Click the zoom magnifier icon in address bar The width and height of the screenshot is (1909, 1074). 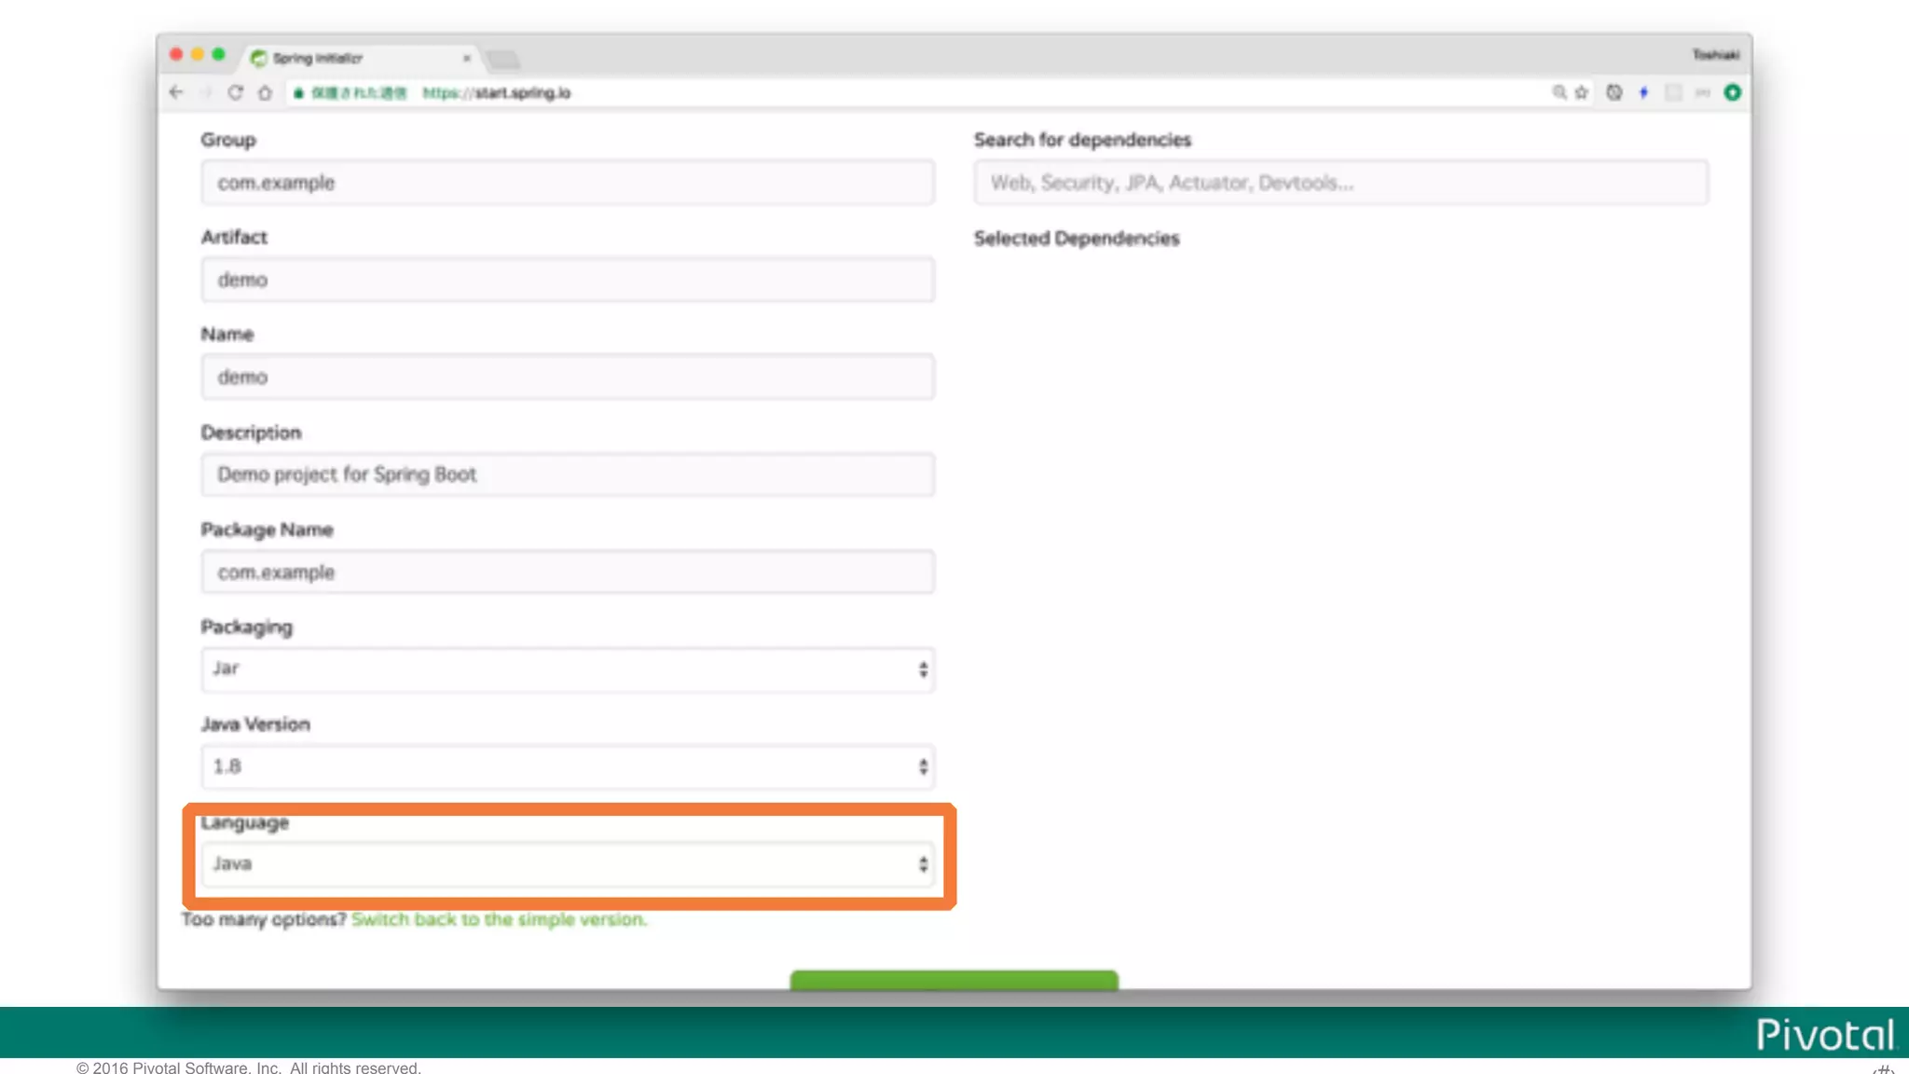(x=1559, y=92)
